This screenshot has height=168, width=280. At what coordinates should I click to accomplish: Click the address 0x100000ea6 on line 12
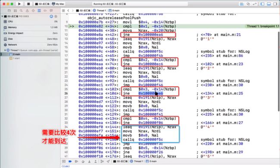(151, 34)
